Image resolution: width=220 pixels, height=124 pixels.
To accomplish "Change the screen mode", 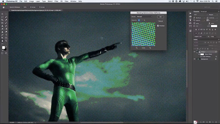I will (x=6, y=53).
